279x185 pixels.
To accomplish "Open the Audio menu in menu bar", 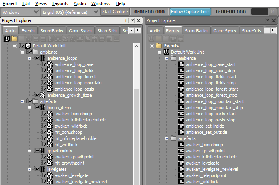I will coord(79,3).
